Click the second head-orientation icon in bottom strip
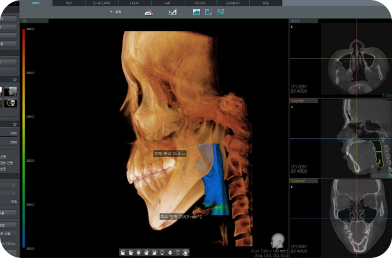Image resolution: width=392 pixels, height=258 pixels. pos(131,252)
